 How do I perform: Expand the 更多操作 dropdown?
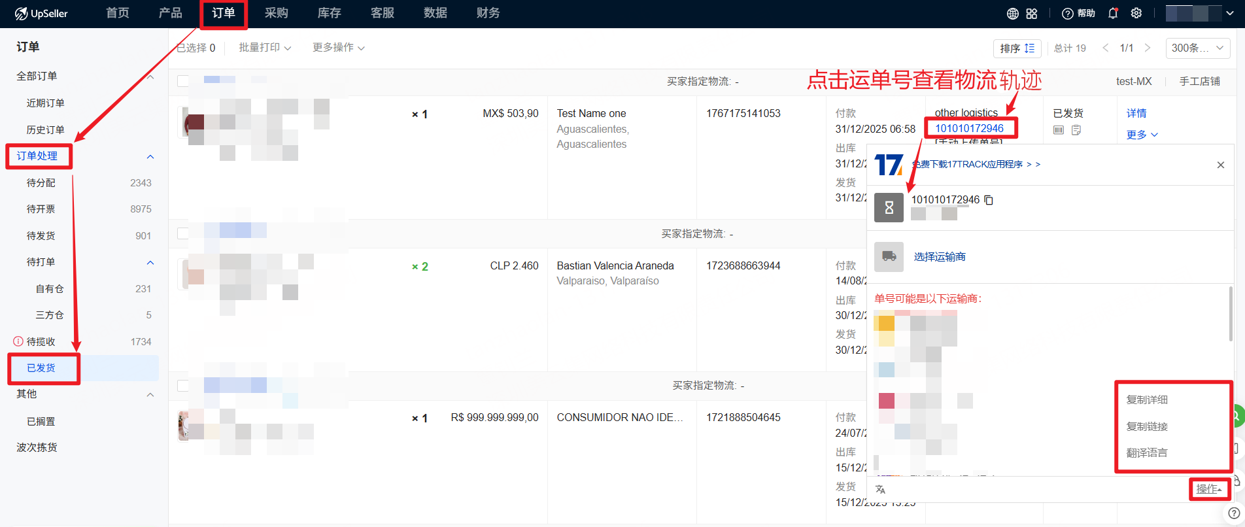pyautogui.click(x=338, y=48)
